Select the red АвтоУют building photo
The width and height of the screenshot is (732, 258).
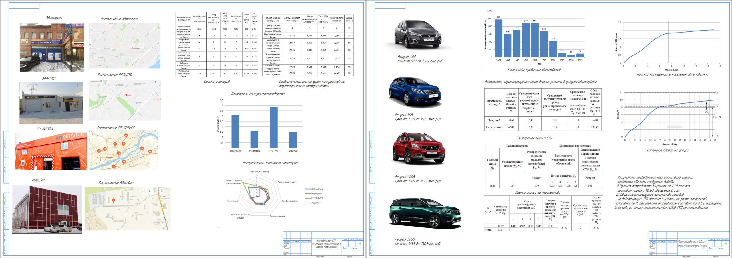(47, 209)
